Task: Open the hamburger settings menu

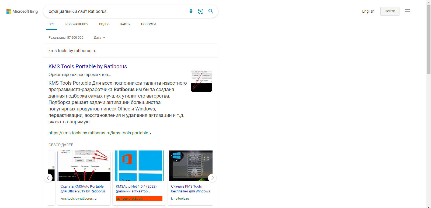Action: pos(408,11)
